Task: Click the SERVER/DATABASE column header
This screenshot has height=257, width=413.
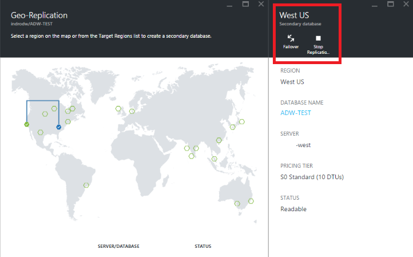Action: 118,246
